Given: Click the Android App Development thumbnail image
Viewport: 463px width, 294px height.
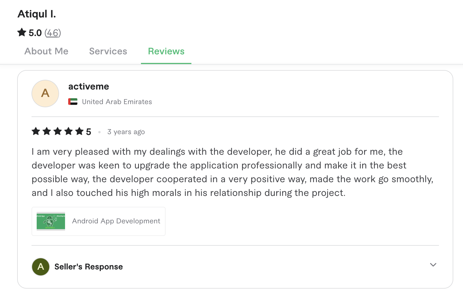Looking at the screenshot, I should pos(50,221).
